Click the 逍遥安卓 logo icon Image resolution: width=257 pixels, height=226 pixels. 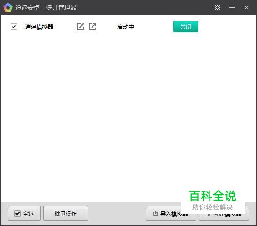coord(8,7)
